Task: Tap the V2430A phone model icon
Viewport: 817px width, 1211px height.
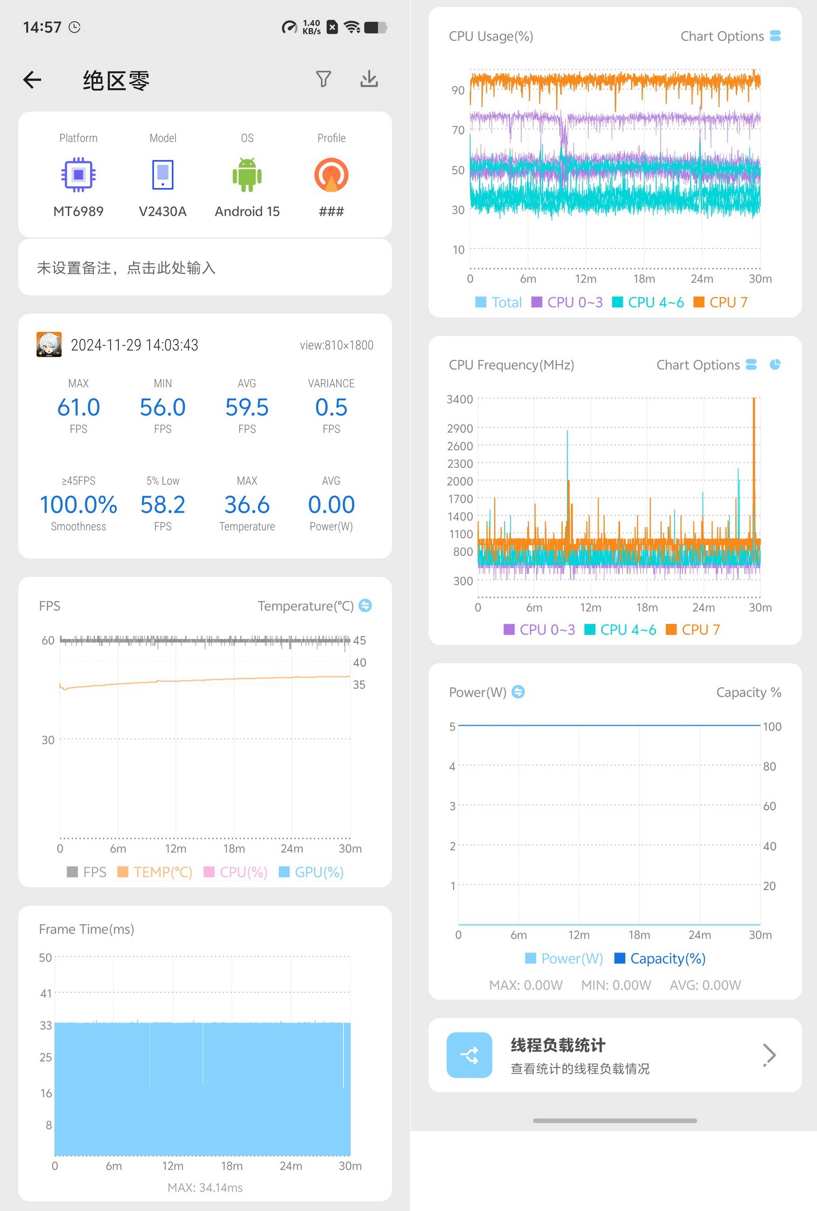Action: pyautogui.click(x=163, y=174)
